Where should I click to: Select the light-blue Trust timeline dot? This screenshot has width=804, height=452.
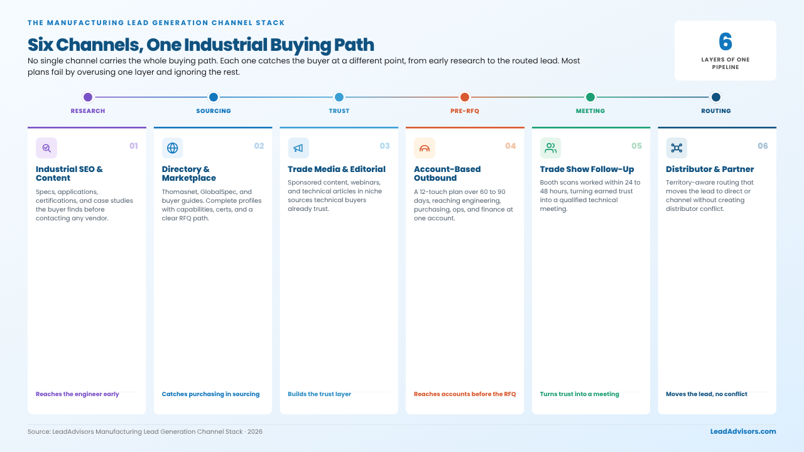click(x=339, y=97)
